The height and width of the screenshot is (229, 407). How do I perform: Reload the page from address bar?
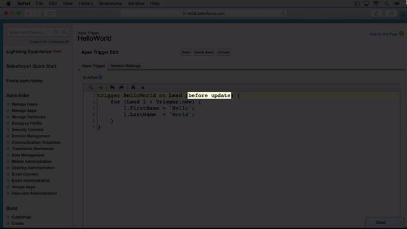click(x=283, y=13)
